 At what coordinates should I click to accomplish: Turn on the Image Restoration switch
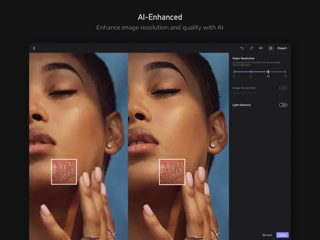pos(283,88)
